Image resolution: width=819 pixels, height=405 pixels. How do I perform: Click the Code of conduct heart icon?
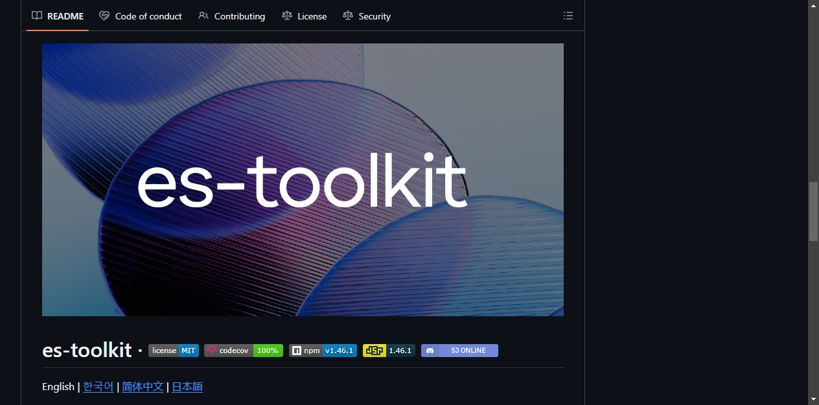click(x=104, y=16)
